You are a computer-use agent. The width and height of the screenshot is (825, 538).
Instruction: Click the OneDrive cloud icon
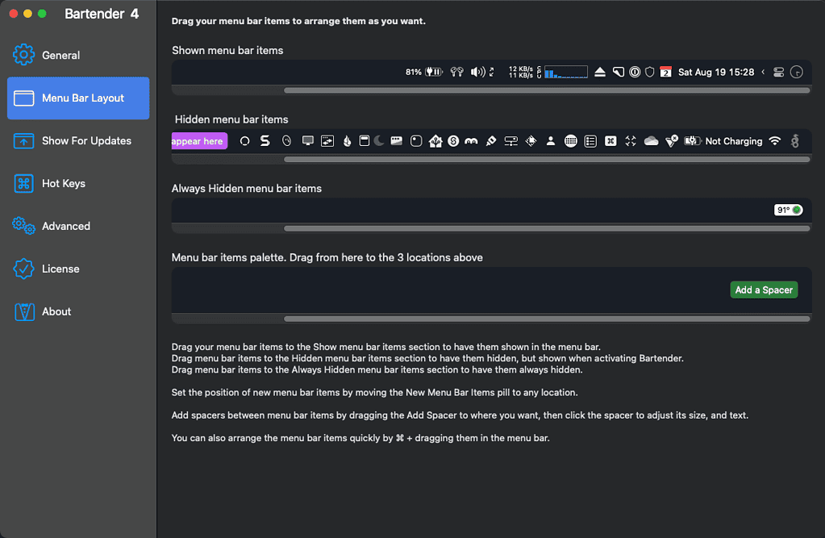(x=651, y=140)
